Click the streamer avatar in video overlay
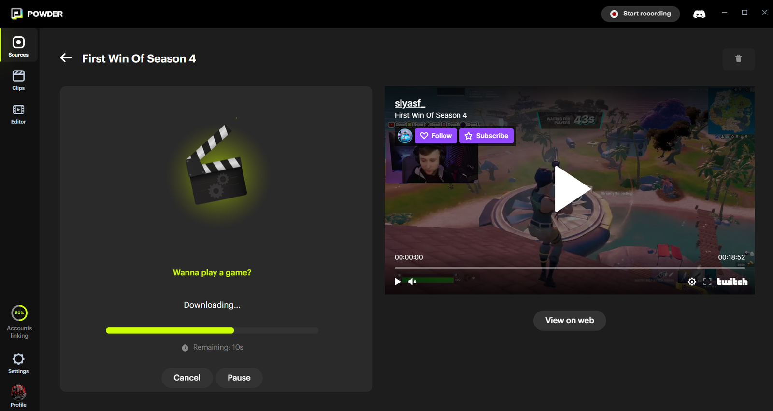The image size is (773, 411). pyautogui.click(x=404, y=136)
